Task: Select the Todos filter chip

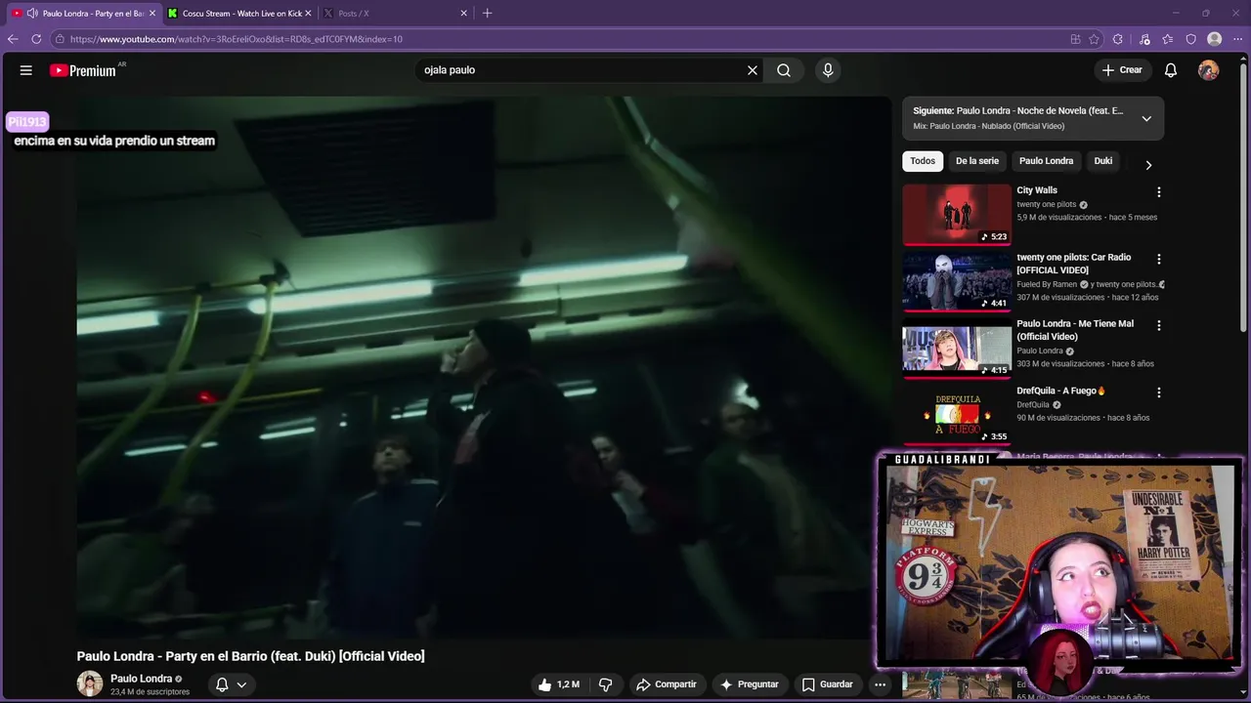Action: pos(923,161)
